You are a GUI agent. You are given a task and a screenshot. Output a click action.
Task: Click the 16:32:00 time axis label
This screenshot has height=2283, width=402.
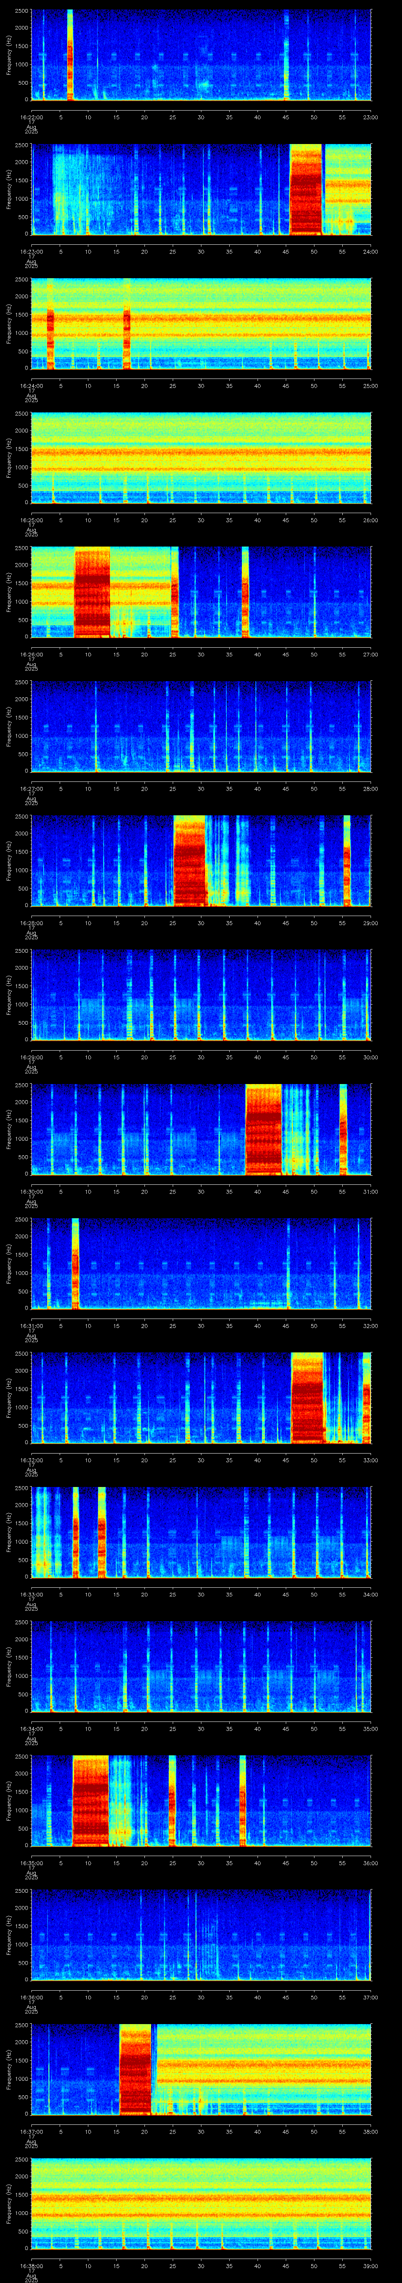[x=32, y=1460]
